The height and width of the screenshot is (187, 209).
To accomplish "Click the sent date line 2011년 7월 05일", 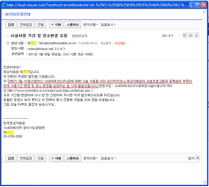I will (x=60, y=54).
